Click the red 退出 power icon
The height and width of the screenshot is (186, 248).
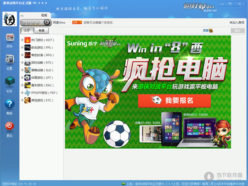[x=10, y=126]
